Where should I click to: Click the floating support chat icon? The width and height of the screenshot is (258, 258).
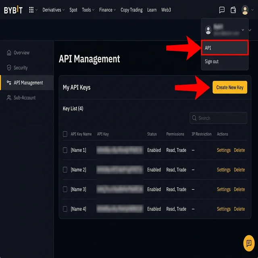click(249, 243)
